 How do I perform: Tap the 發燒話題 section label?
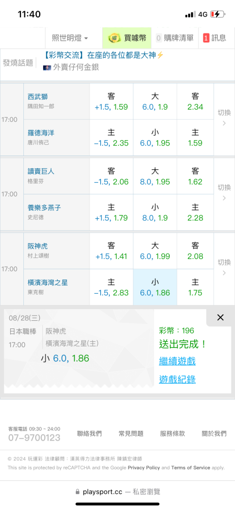tap(18, 63)
